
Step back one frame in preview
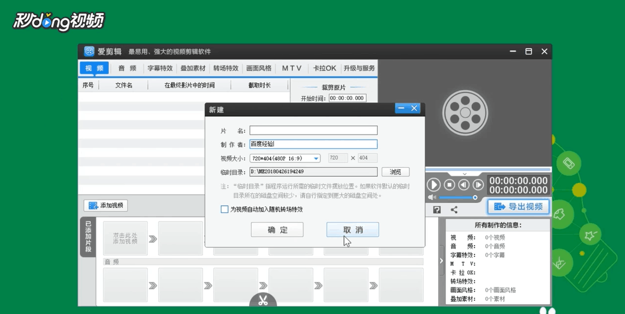[464, 185]
